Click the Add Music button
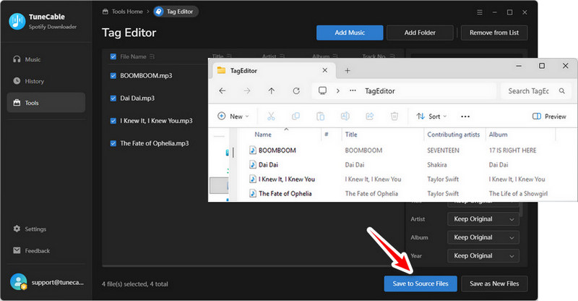 click(350, 33)
